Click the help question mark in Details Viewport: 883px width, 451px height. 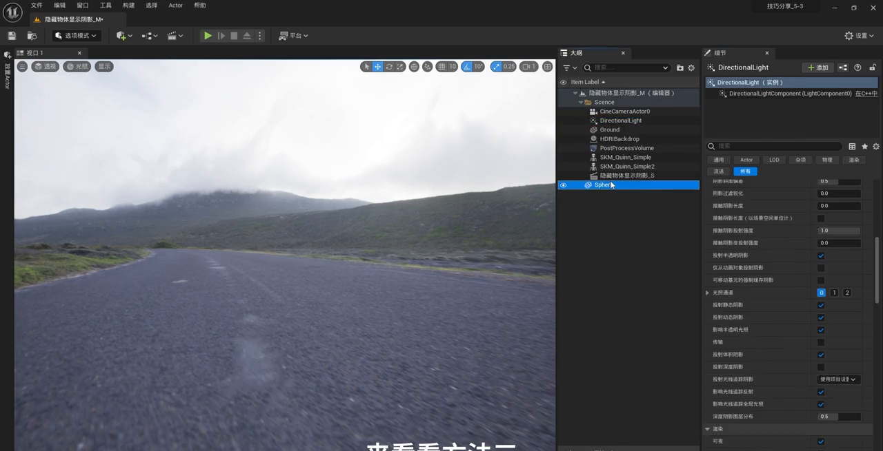click(857, 67)
